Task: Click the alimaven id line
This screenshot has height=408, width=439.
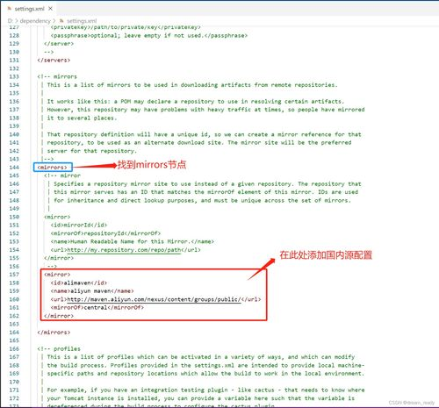Action: (x=79, y=283)
